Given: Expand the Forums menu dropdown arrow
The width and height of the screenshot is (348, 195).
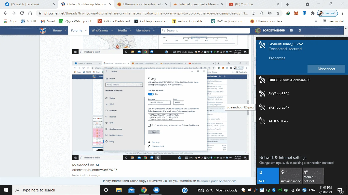Looking at the screenshot, I should click(x=86, y=30).
